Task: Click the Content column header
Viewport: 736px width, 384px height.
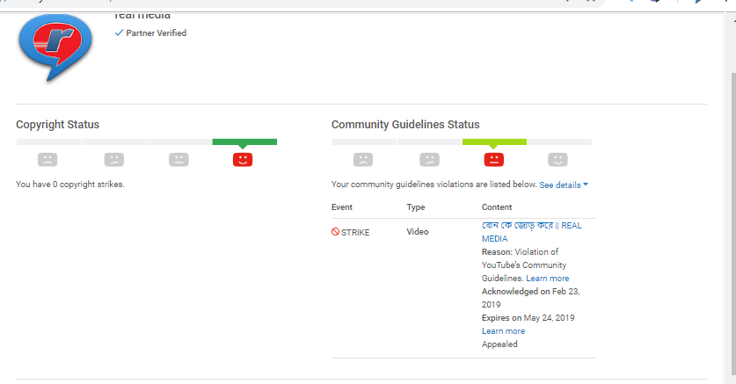Action: click(497, 207)
